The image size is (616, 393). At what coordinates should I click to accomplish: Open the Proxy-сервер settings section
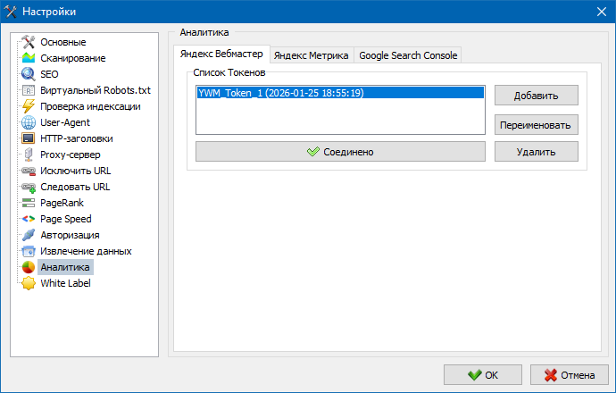[71, 155]
